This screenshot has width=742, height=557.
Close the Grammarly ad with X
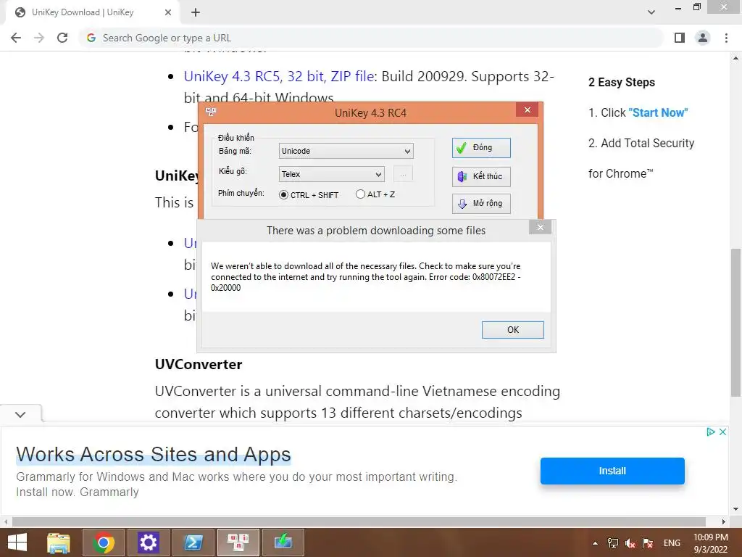tap(722, 432)
